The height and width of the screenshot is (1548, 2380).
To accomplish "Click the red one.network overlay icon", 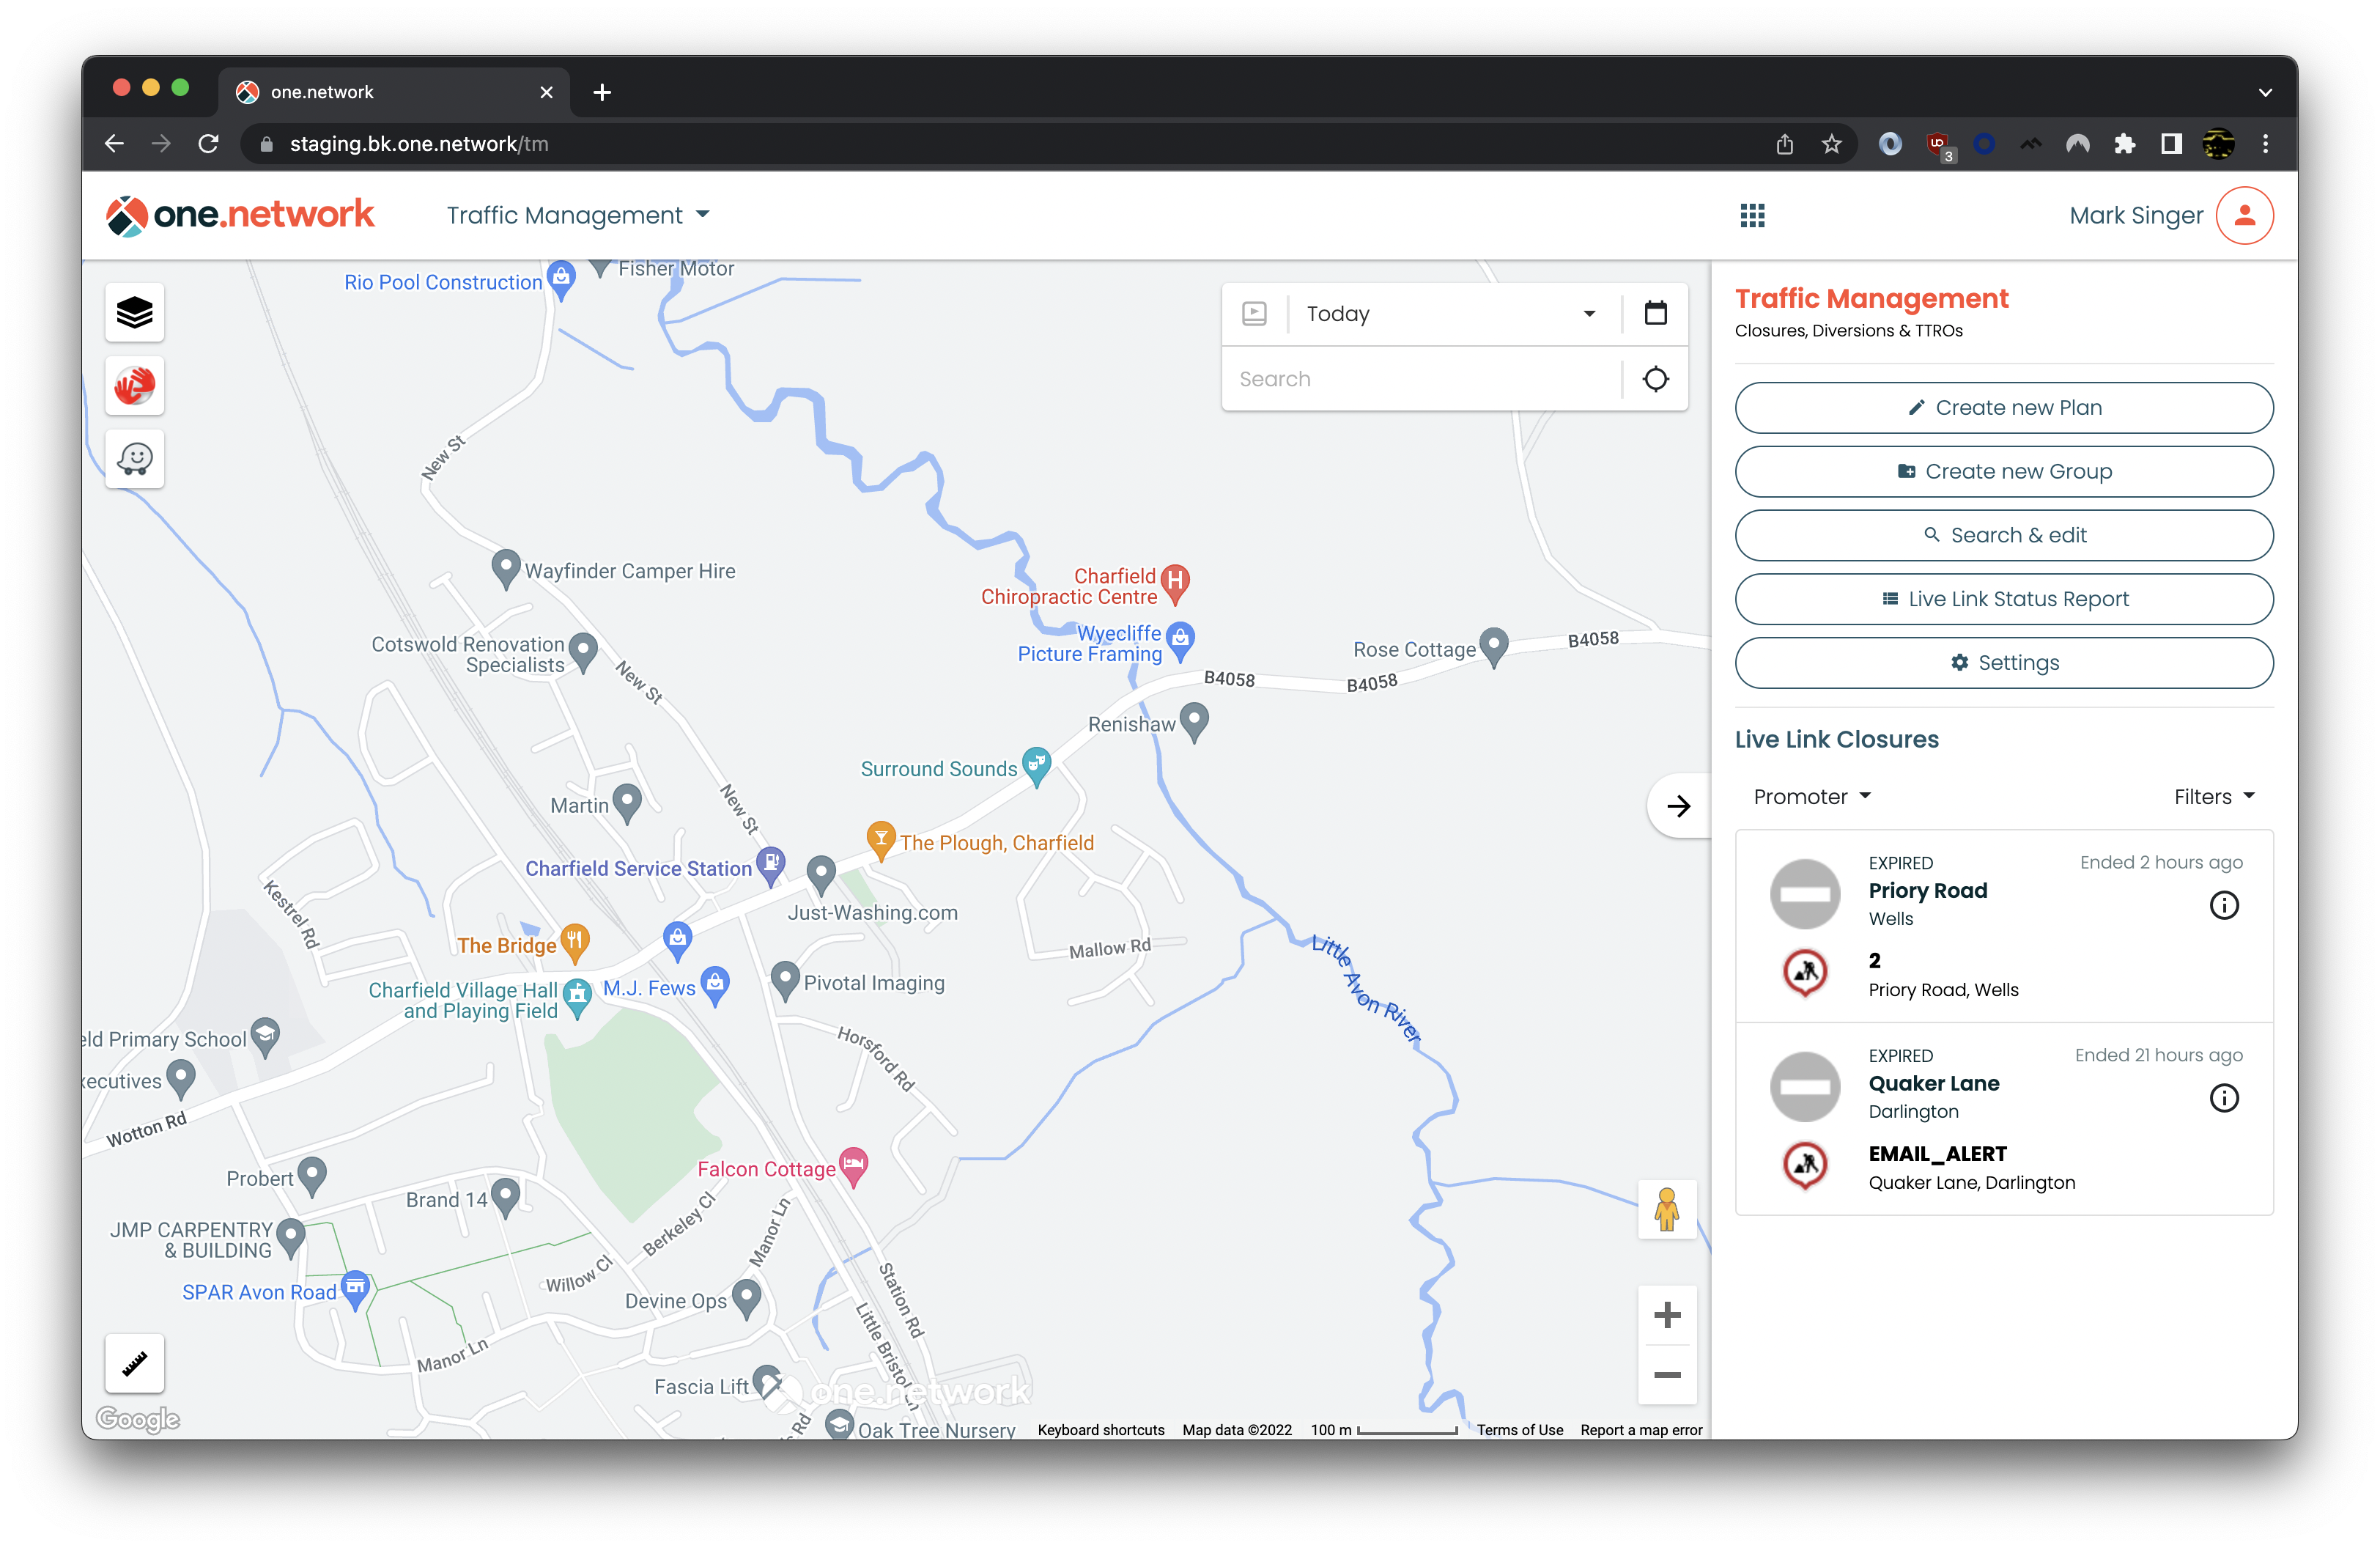I will coord(134,386).
